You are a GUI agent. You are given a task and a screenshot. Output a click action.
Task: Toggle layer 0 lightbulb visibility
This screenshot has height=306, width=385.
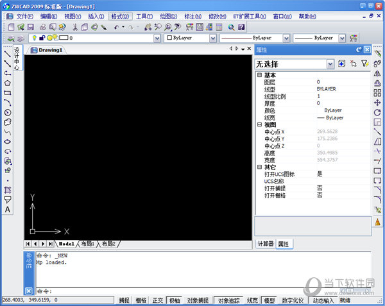tap(35, 38)
